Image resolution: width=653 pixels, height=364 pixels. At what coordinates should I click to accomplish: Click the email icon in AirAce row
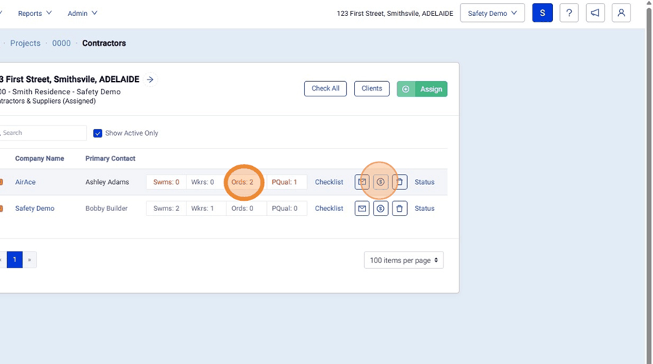click(362, 182)
